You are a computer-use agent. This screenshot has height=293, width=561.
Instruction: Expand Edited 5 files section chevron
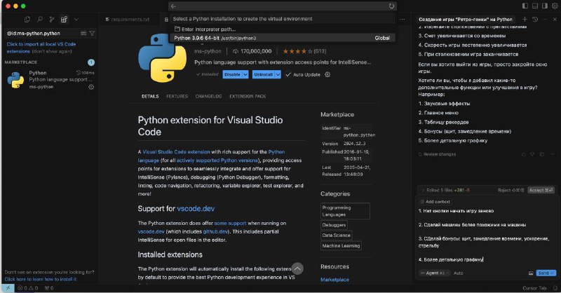423,191
